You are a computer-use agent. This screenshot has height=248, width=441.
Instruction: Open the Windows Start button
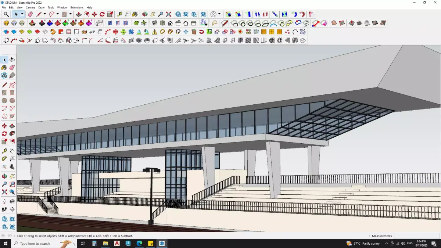tap(6, 243)
